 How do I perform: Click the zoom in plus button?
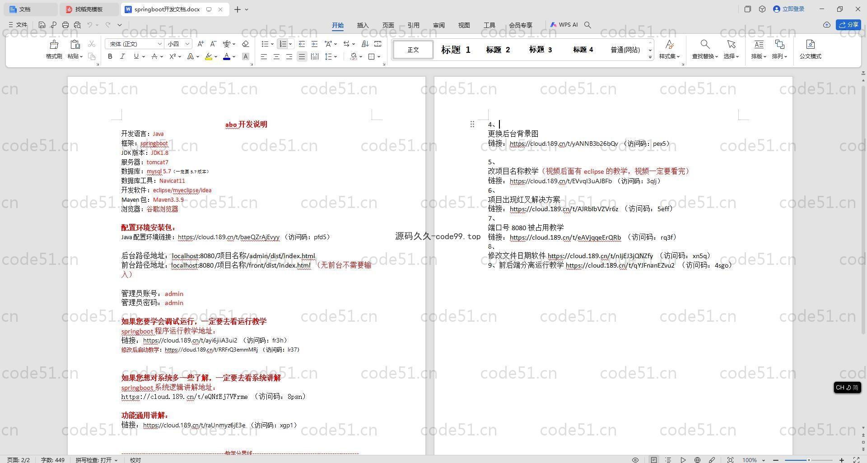841,460
